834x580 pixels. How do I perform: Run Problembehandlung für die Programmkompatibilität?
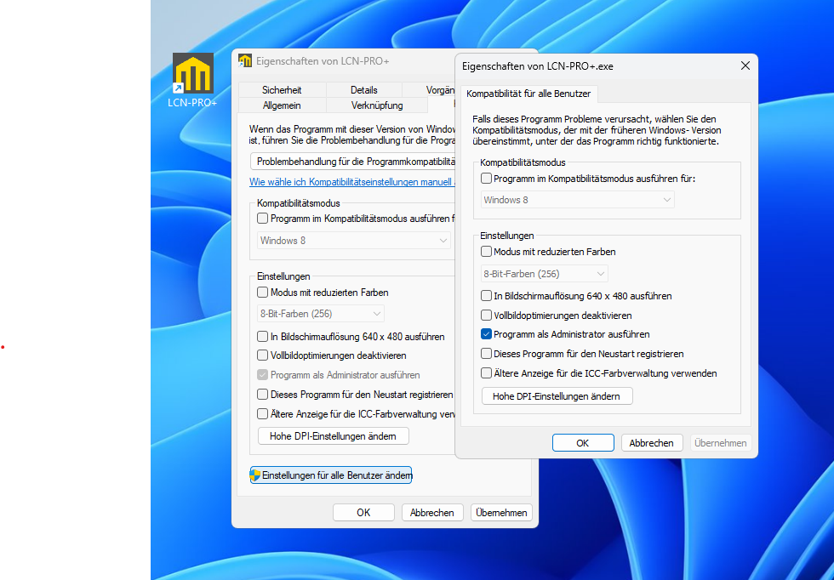coord(352,161)
